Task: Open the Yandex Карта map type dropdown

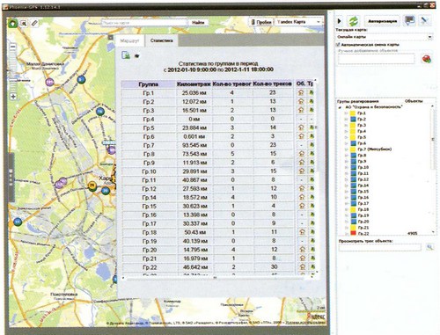Action: click(298, 22)
